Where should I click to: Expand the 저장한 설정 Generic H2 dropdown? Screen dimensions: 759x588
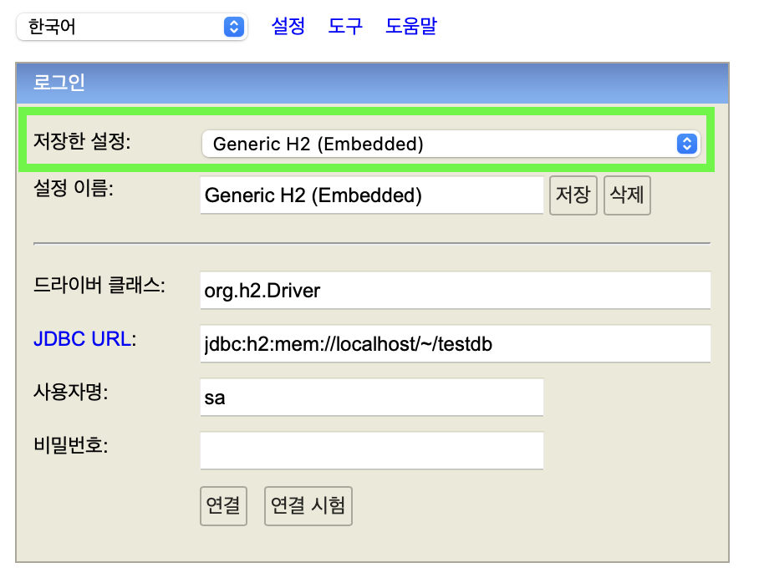(451, 144)
